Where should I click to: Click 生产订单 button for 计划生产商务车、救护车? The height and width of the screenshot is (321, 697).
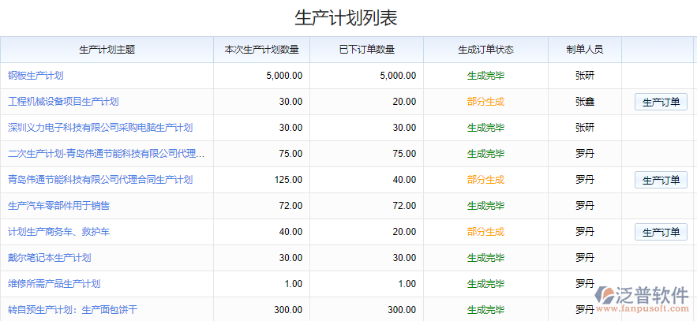click(661, 232)
